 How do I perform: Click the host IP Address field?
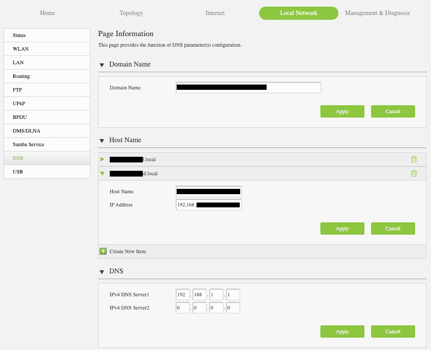pyautogui.click(x=208, y=205)
